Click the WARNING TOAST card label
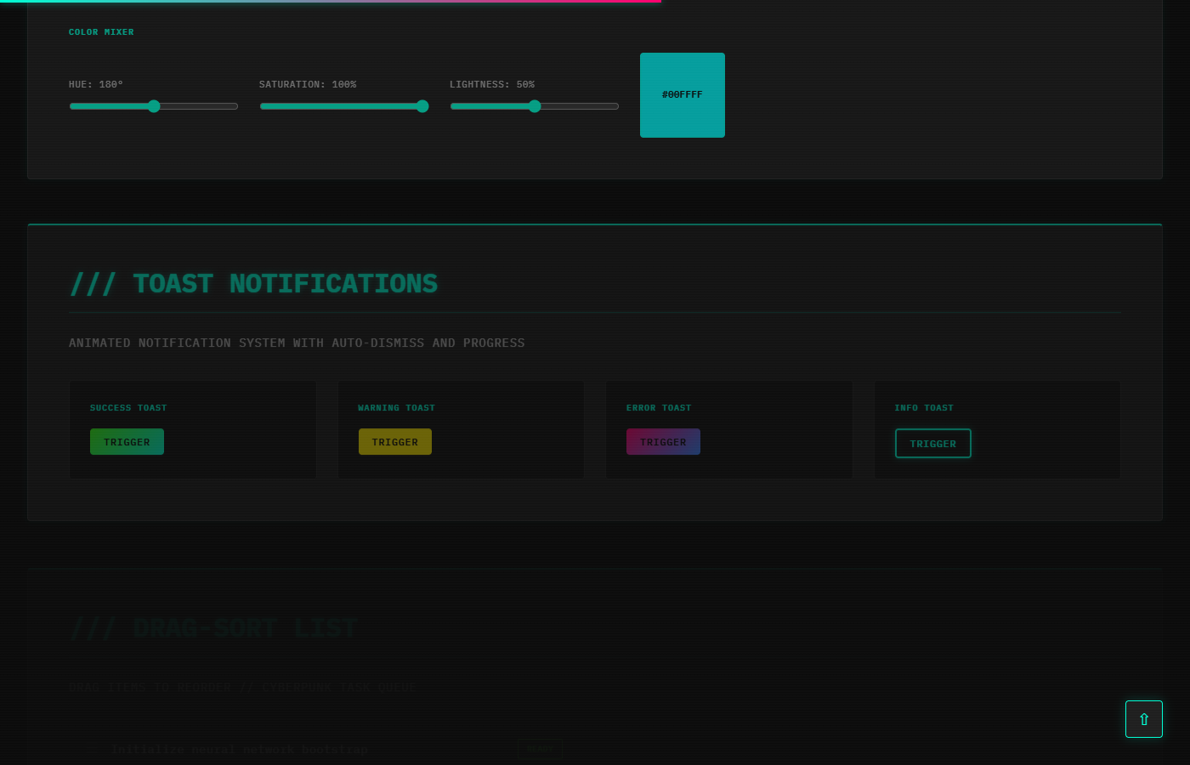This screenshot has height=765, width=1190. (x=396, y=407)
